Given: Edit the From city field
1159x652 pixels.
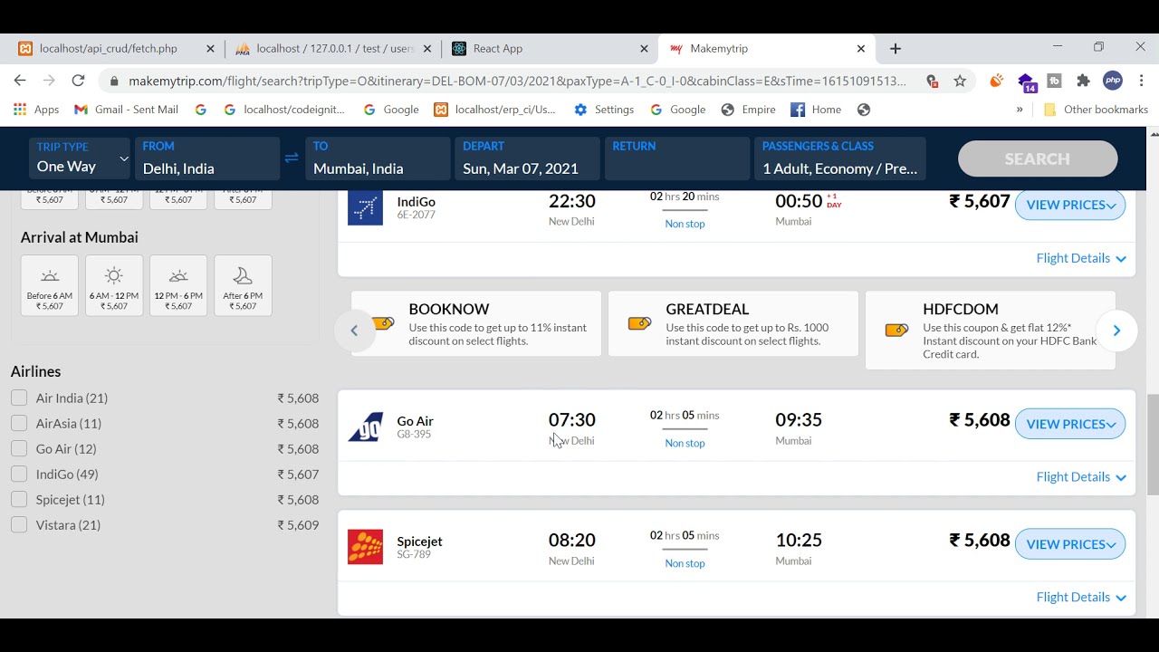Looking at the screenshot, I should tap(207, 158).
